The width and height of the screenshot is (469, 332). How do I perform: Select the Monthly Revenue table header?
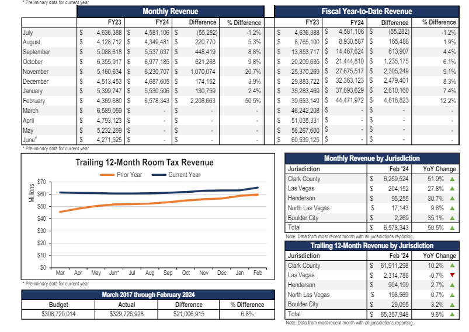pos(170,12)
